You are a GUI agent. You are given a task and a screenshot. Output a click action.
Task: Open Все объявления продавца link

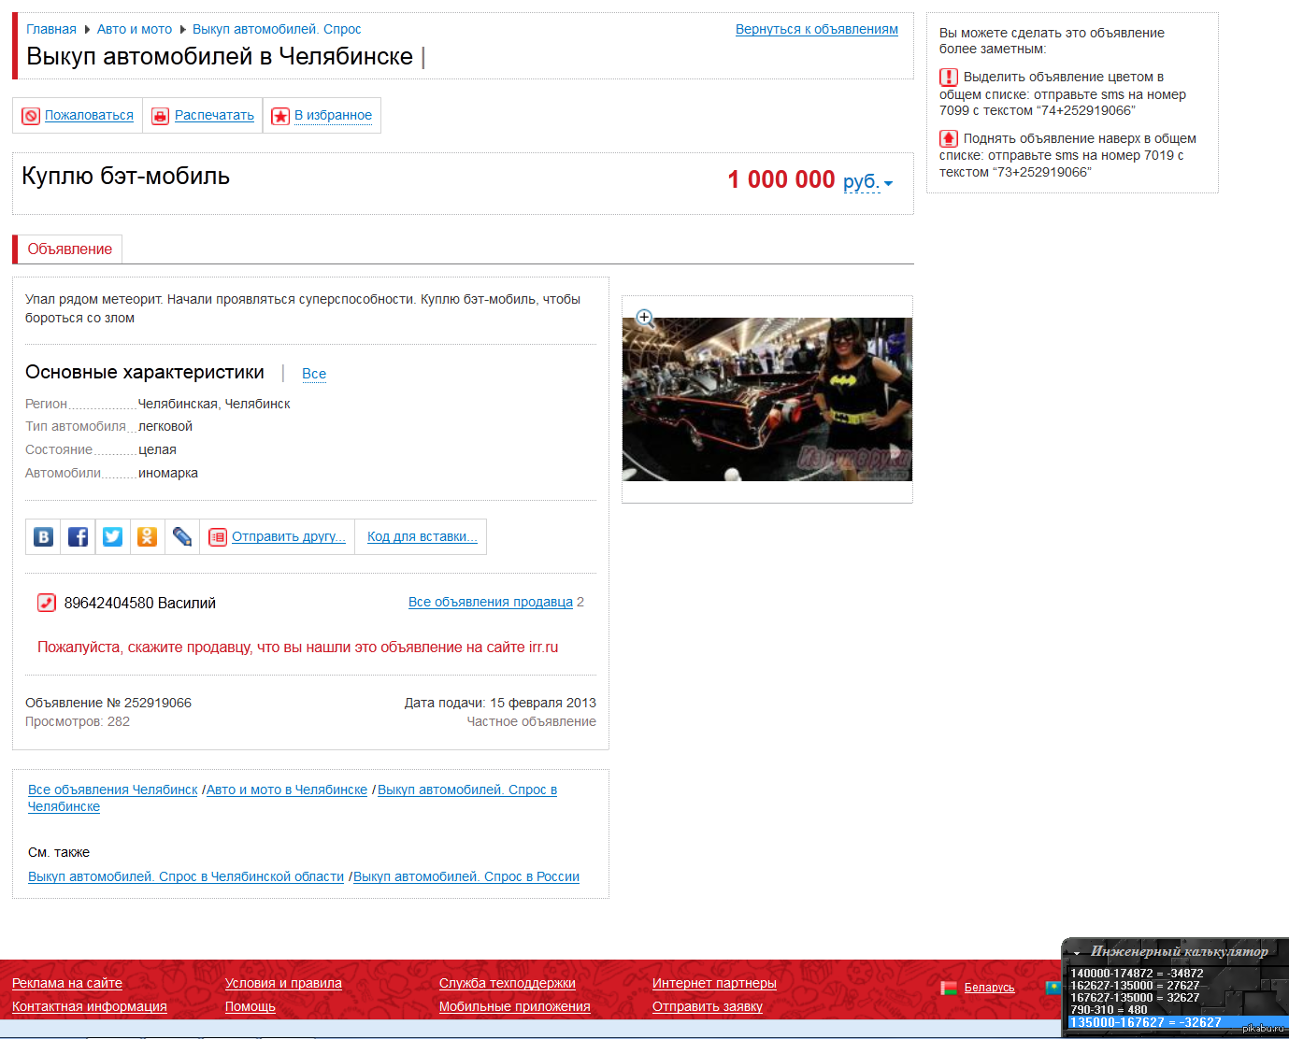click(490, 603)
